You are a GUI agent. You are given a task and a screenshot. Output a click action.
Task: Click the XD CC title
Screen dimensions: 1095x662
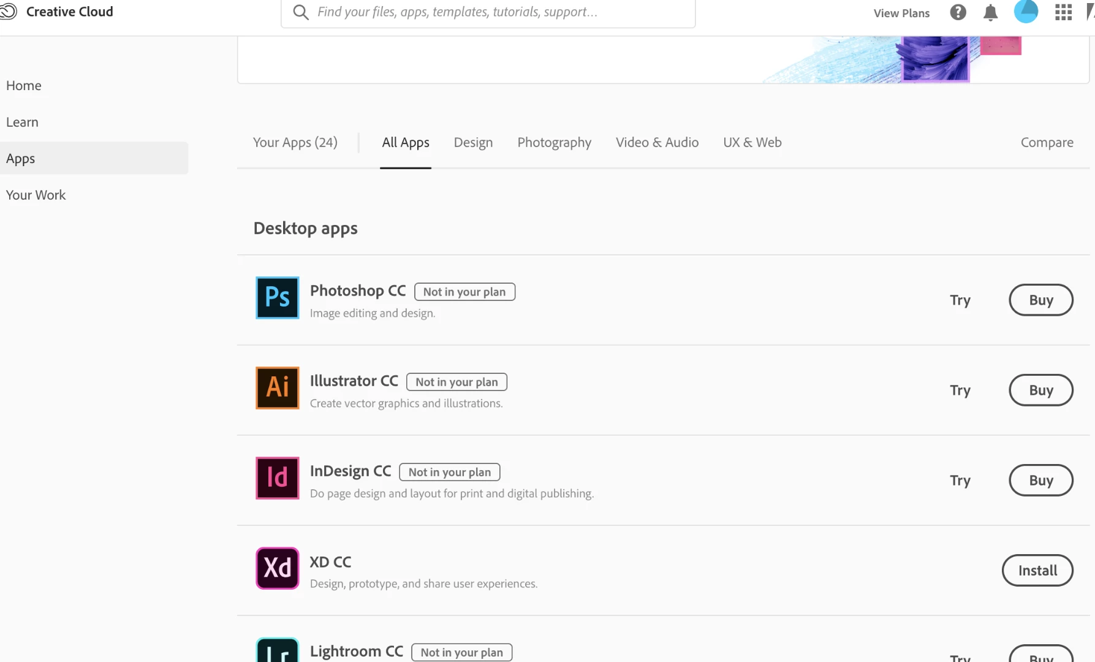tap(331, 562)
